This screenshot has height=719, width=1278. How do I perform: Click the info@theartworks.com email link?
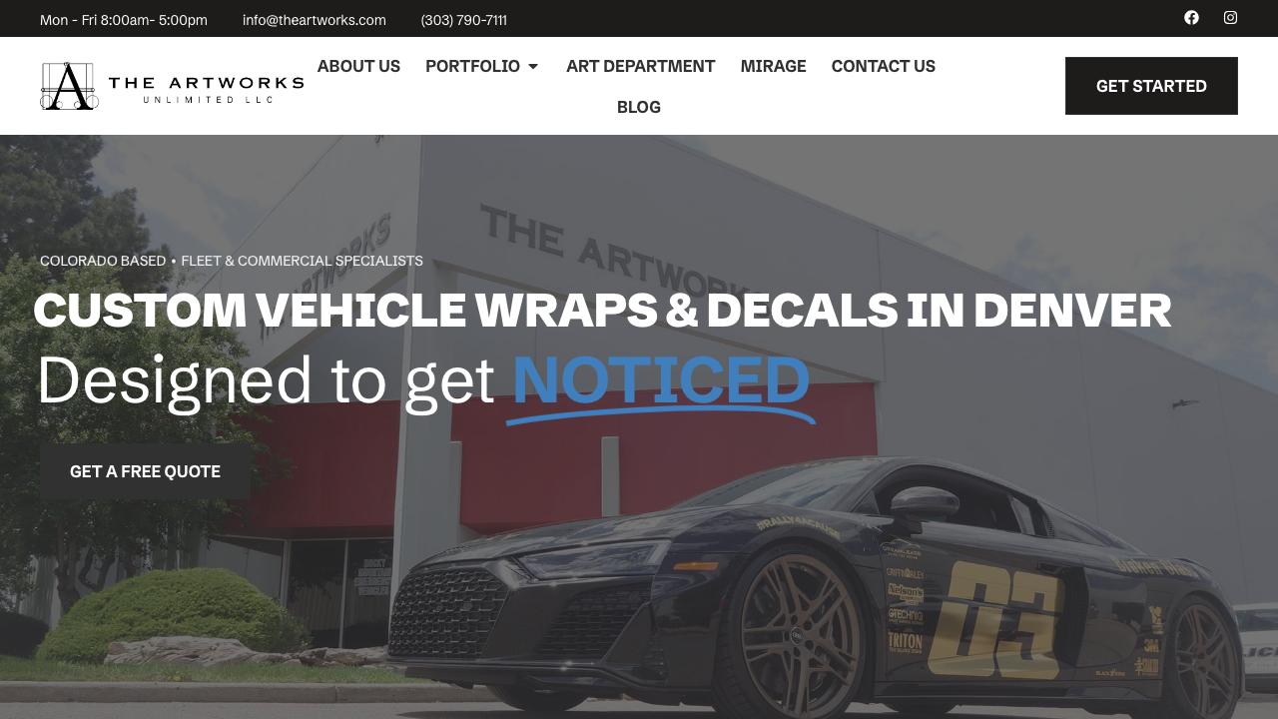[x=314, y=20]
